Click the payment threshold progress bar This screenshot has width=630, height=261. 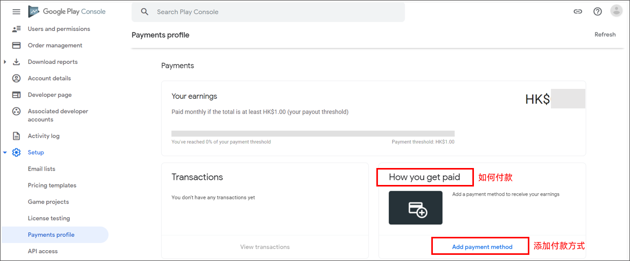tap(313, 134)
